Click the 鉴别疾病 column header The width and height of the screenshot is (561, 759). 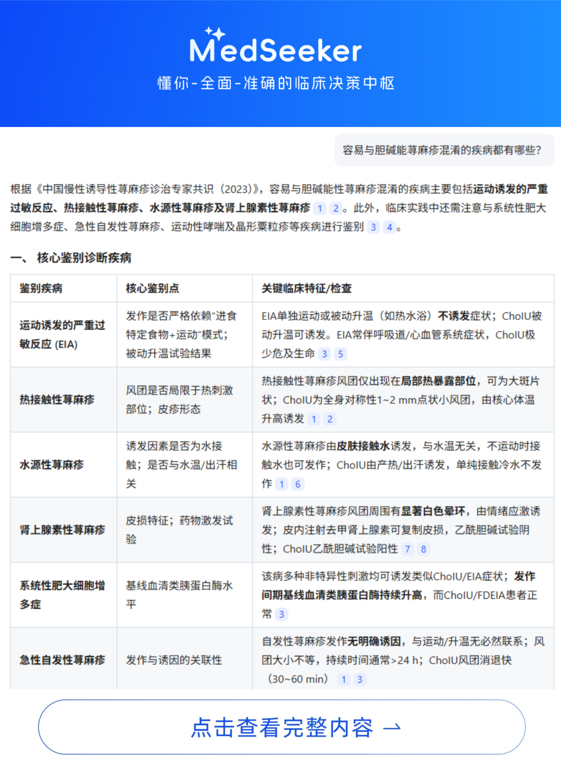[41, 289]
